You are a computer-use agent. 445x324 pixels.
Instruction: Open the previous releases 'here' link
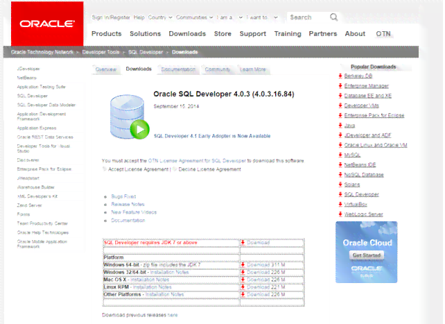(173, 315)
